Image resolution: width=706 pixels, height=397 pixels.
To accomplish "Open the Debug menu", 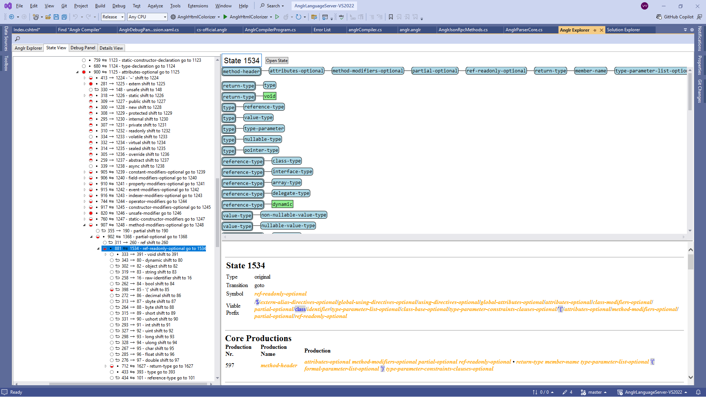I will (119, 6).
